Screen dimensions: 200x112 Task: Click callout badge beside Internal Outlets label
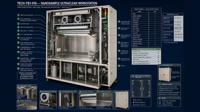pos(119,28)
